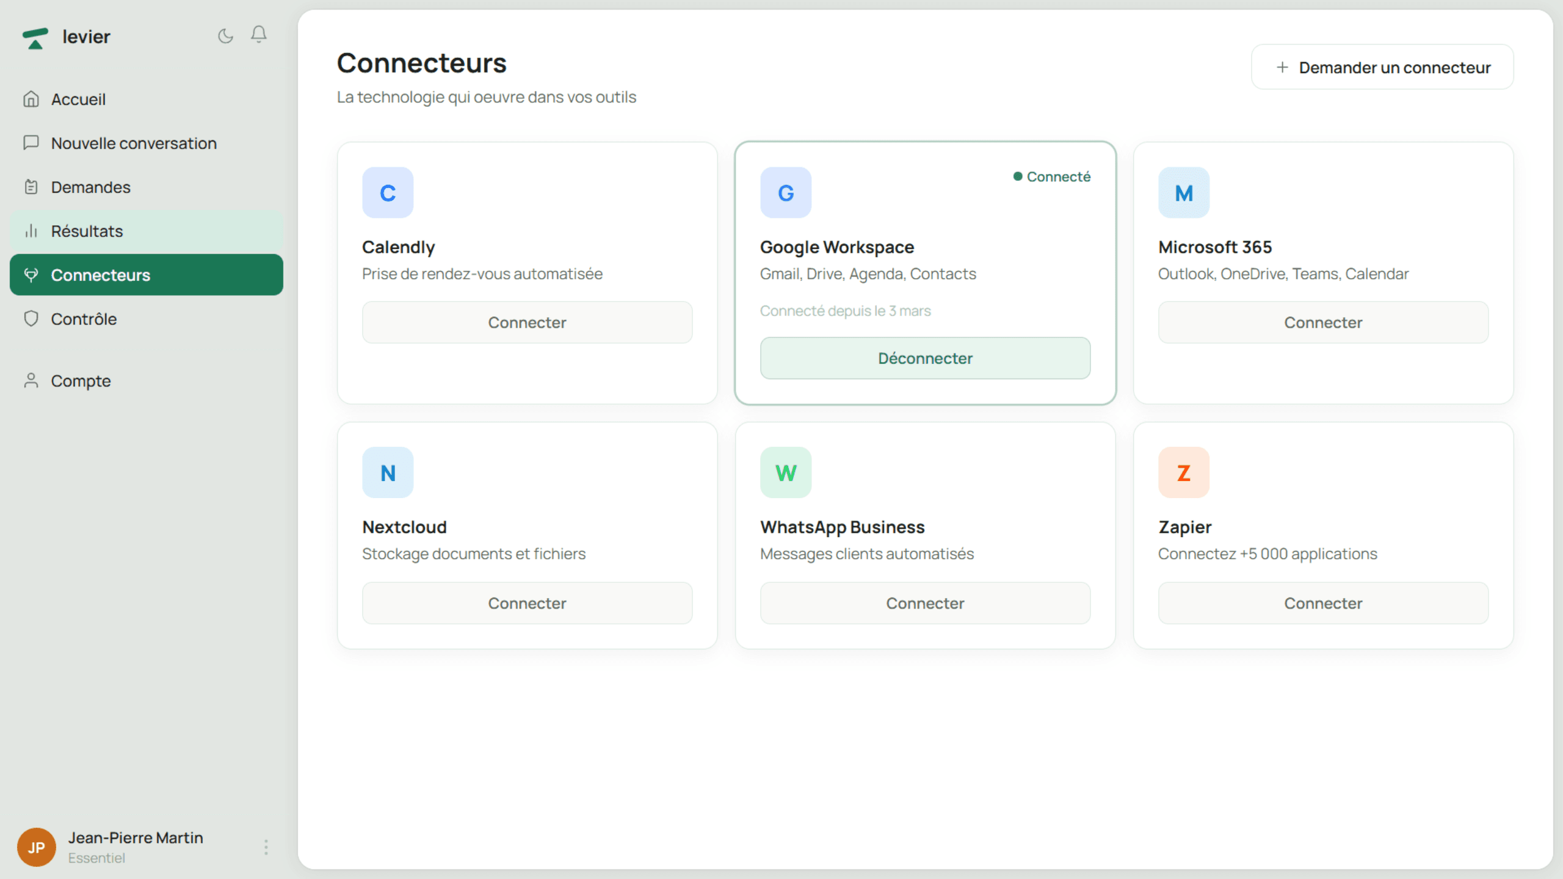Connect the WhatsApp Business connector
Screen dimensions: 1563x879
[926, 603]
